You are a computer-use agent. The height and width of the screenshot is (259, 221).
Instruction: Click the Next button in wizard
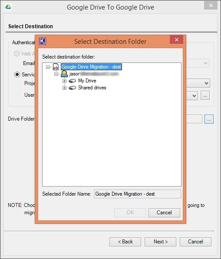(x=160, y=242)
